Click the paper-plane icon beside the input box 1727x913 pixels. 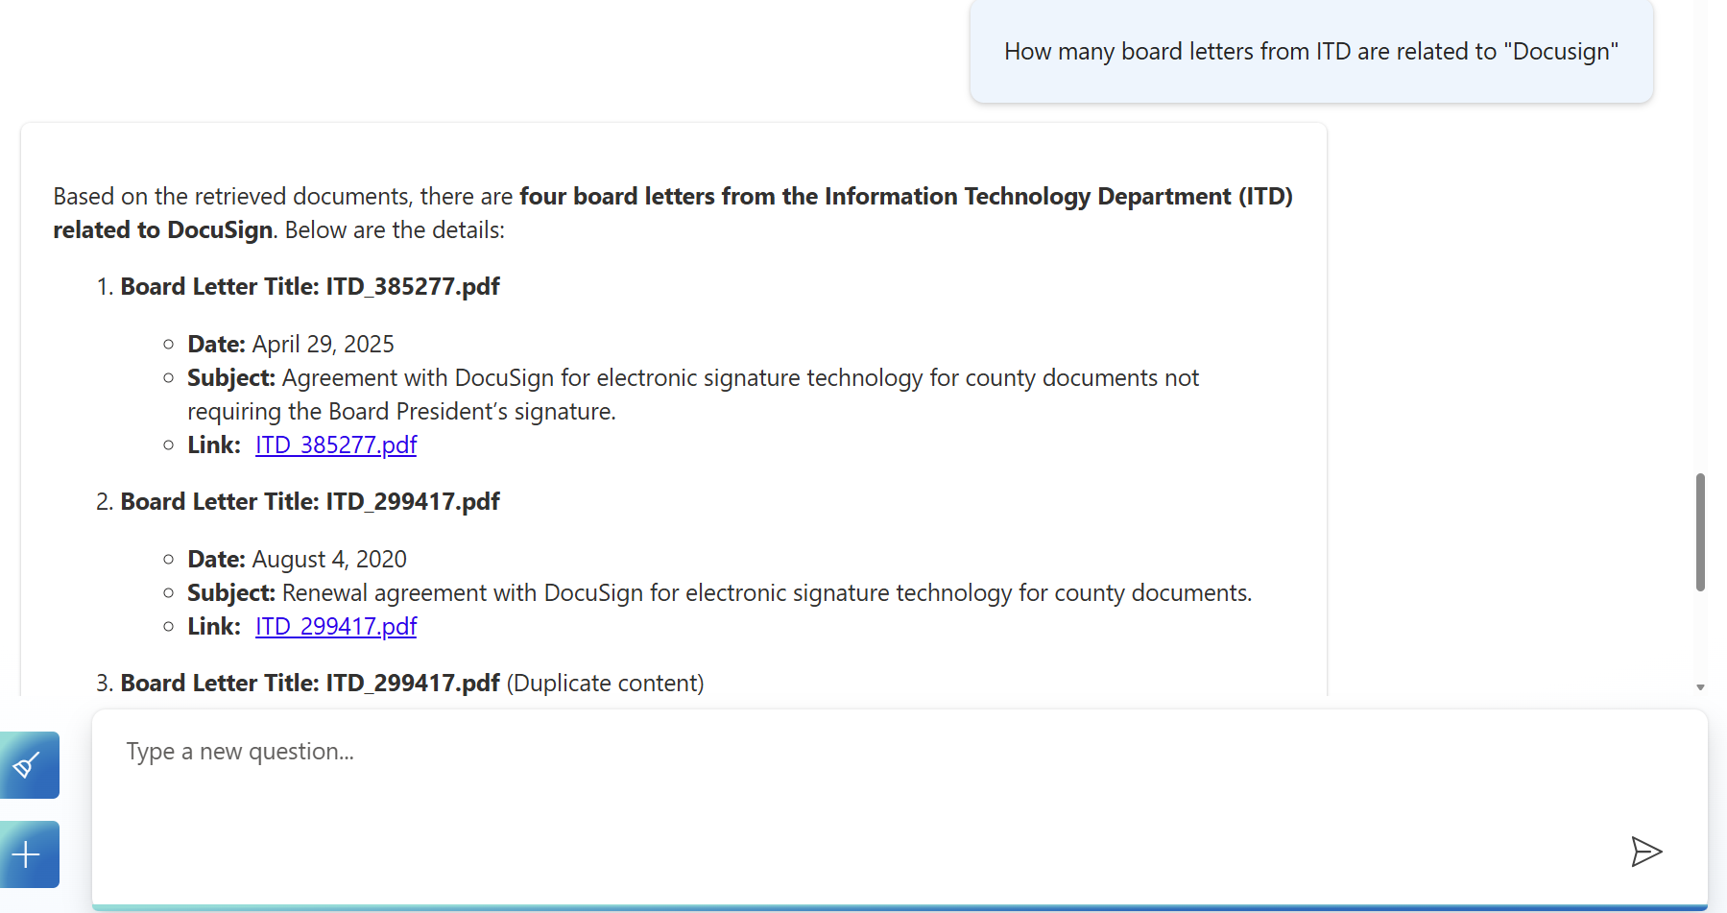click(1647, 852)
